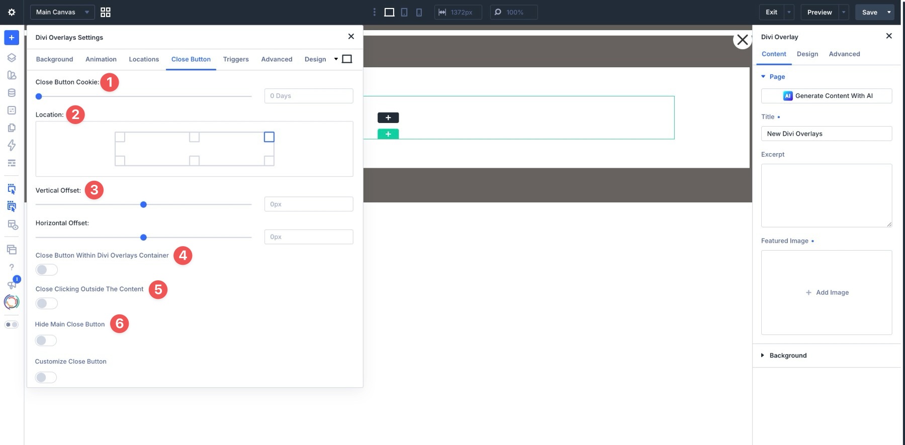The width and height of the screenshot is (905, 445).
Task: Close the Divi Overlays Settings panel
Action: [x=351, y=36]
